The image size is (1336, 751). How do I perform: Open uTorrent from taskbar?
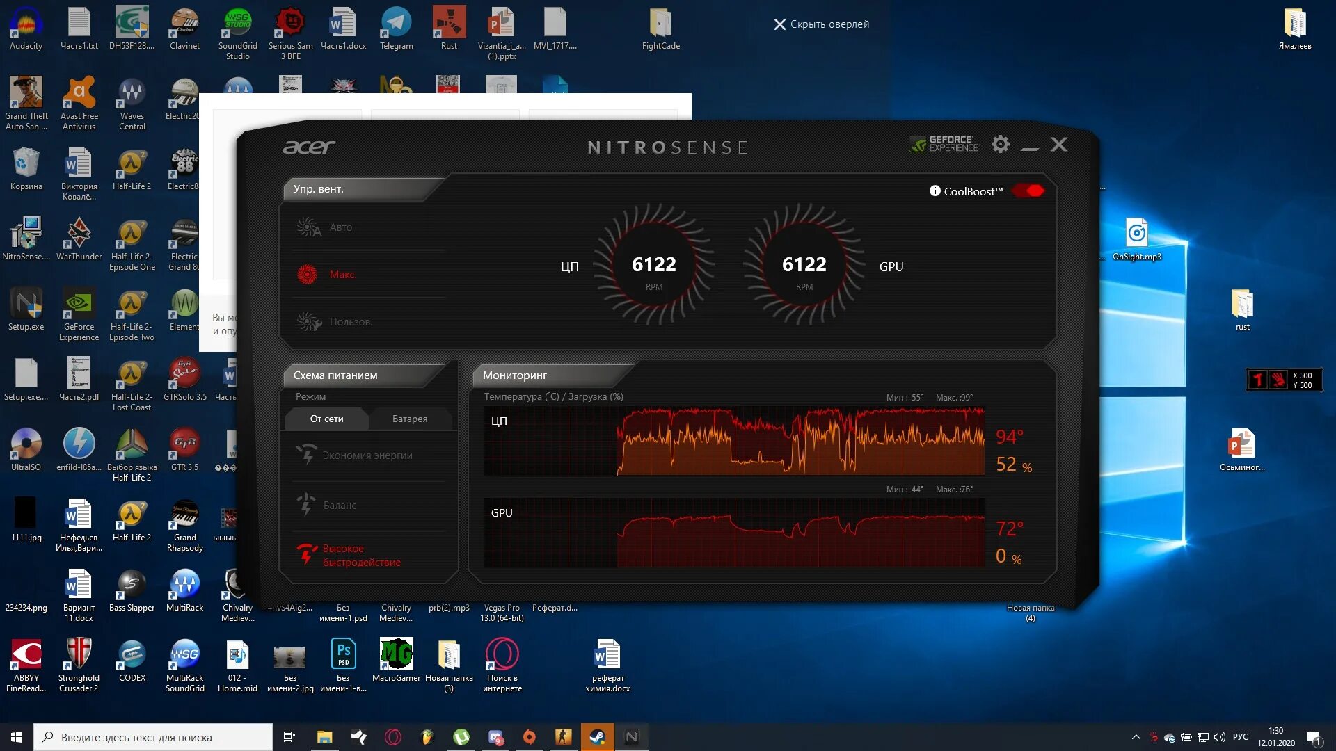pos(461,737)
